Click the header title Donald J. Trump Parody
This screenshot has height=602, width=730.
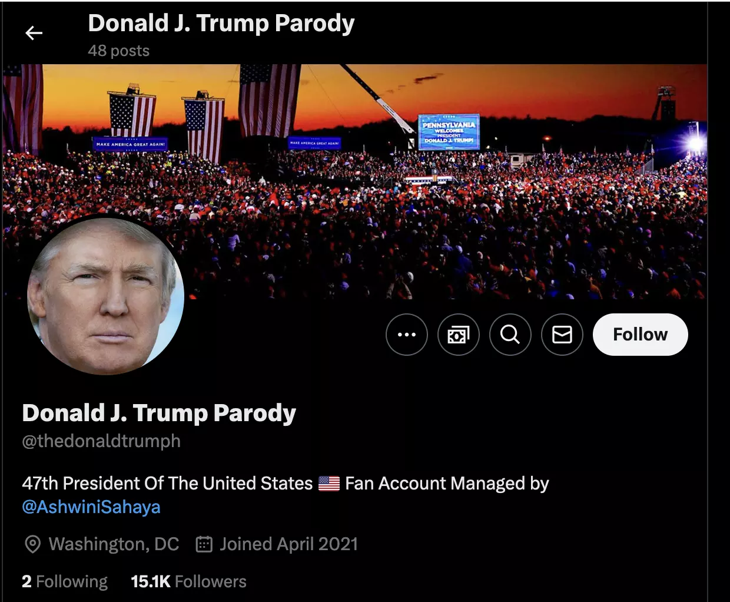[221, 24]
